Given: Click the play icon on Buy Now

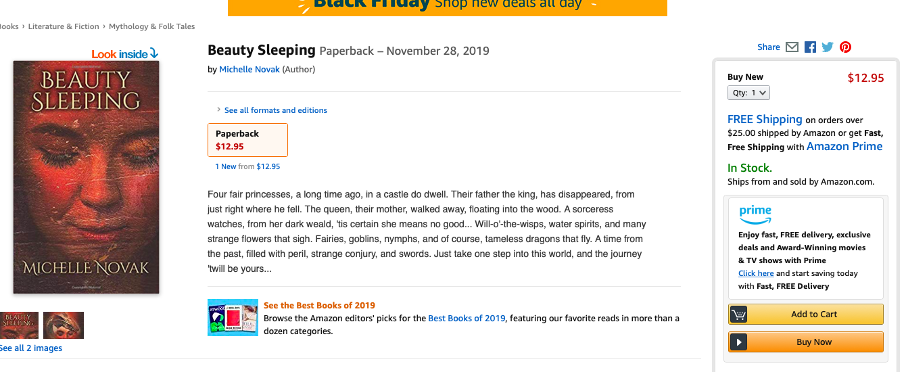Looking at the screenshot, I should (739, 342).
